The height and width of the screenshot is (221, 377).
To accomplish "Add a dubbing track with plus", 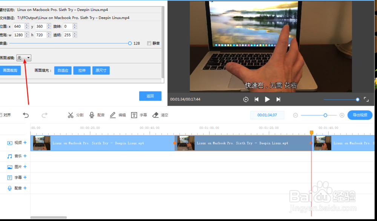I will click(x=25, y=188).
